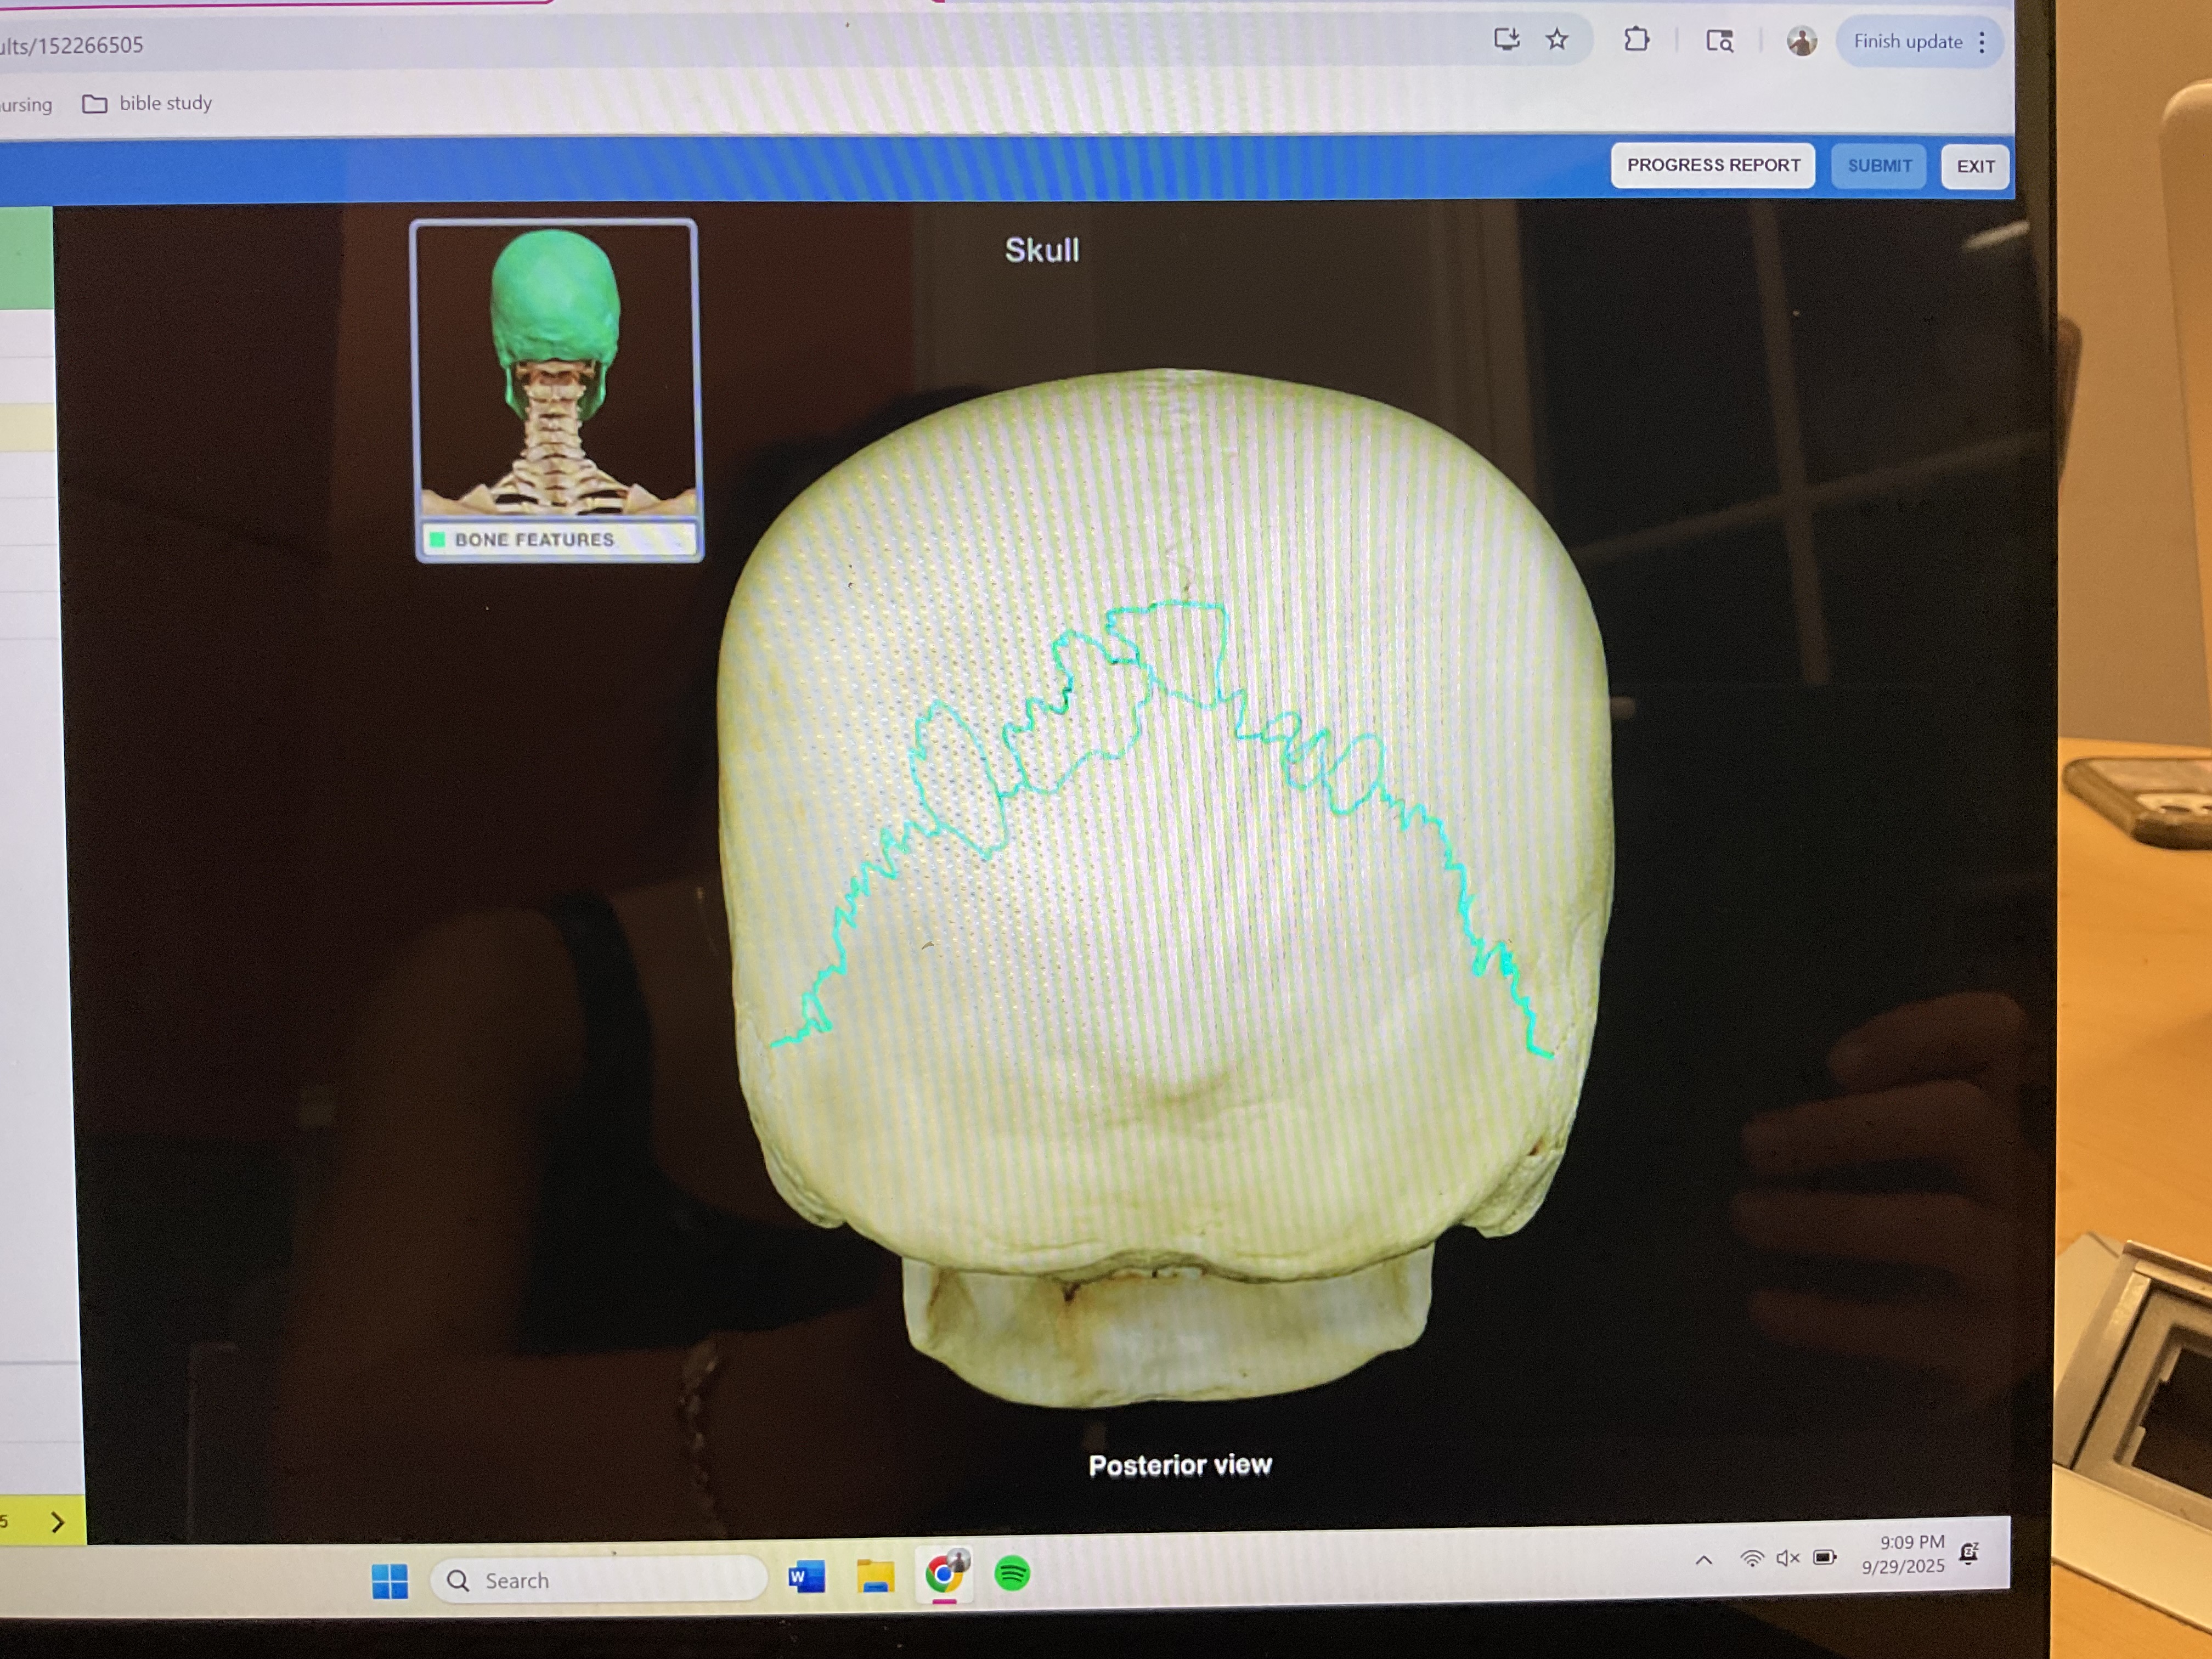Open Spotify from the taskbar
Image resolution: width=2212 pixels, height=1659 pixels.
coord(1012,1574)
